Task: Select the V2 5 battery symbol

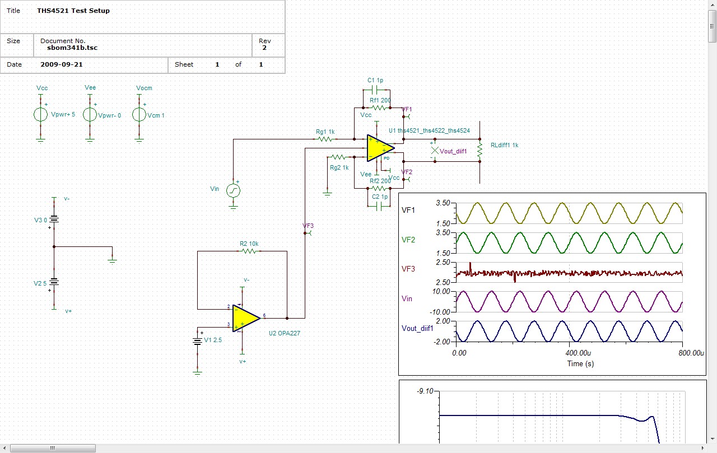Action: coord(54,283)
